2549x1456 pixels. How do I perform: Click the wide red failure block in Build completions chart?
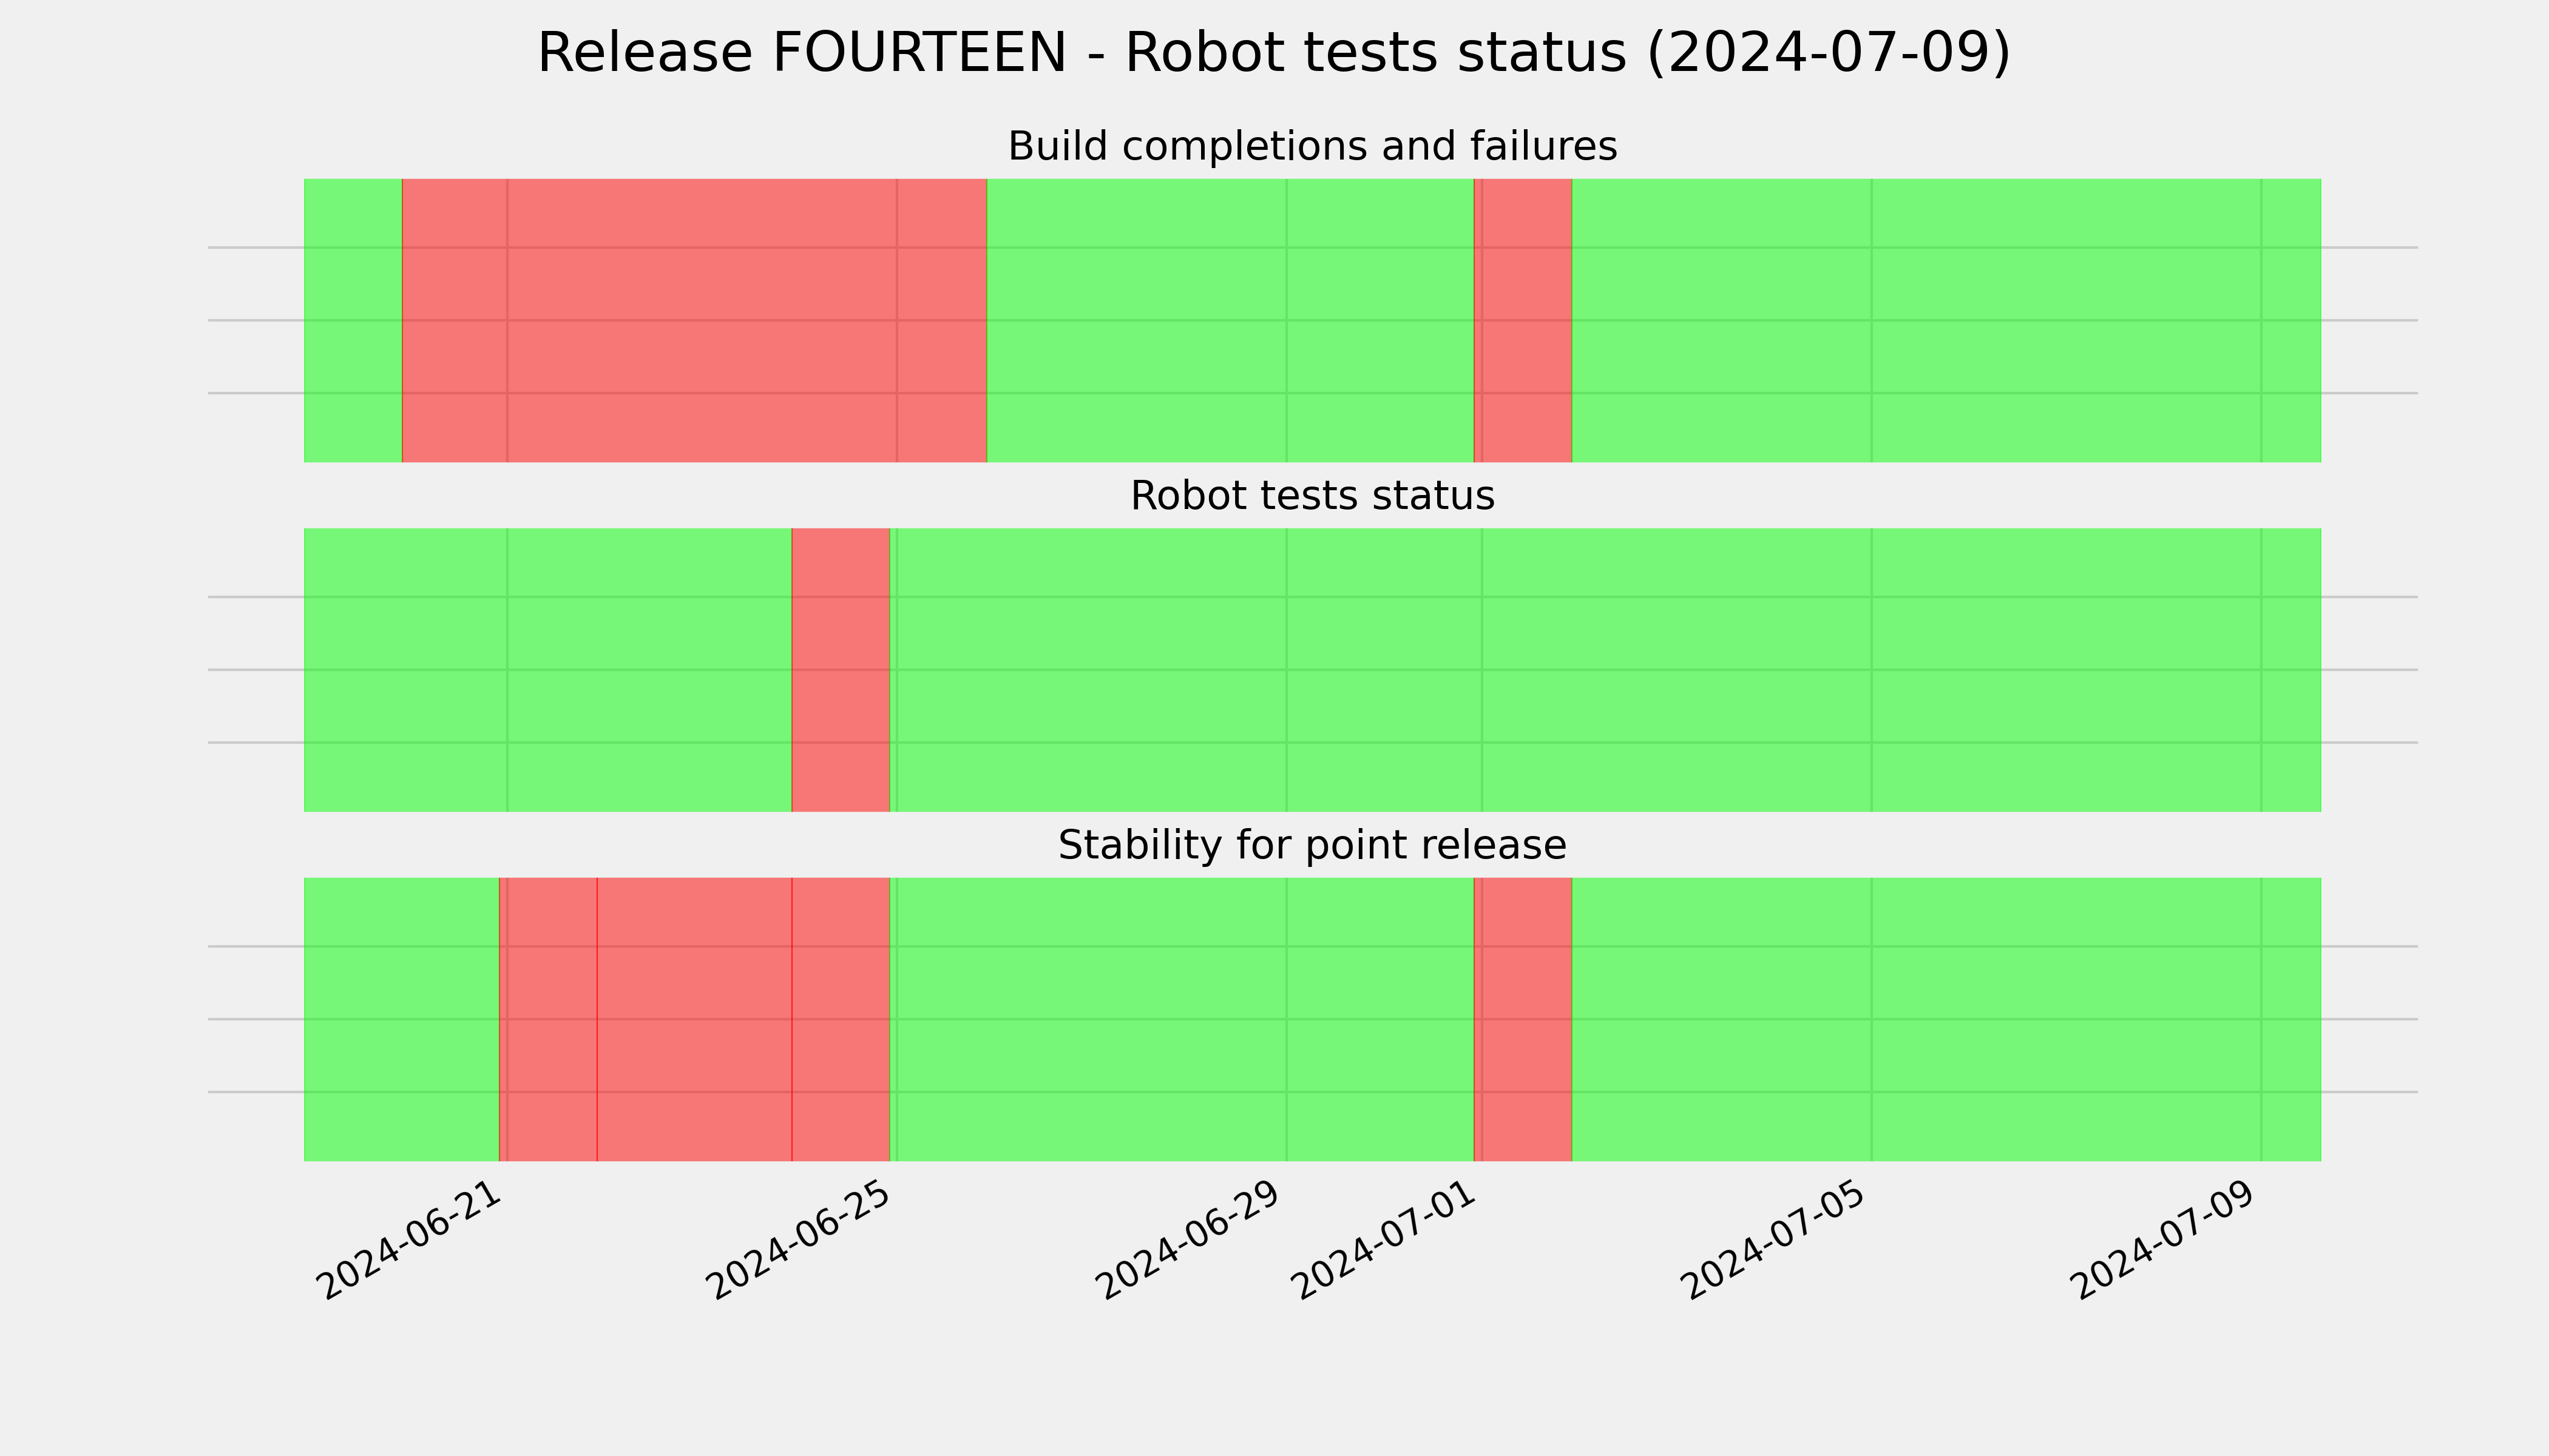[x=694, y=320]
